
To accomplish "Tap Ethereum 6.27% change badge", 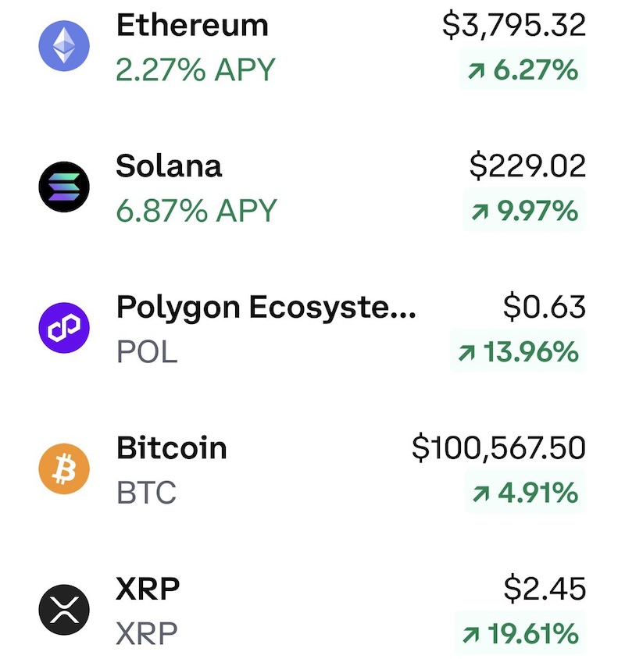I will tap(522, 70).
